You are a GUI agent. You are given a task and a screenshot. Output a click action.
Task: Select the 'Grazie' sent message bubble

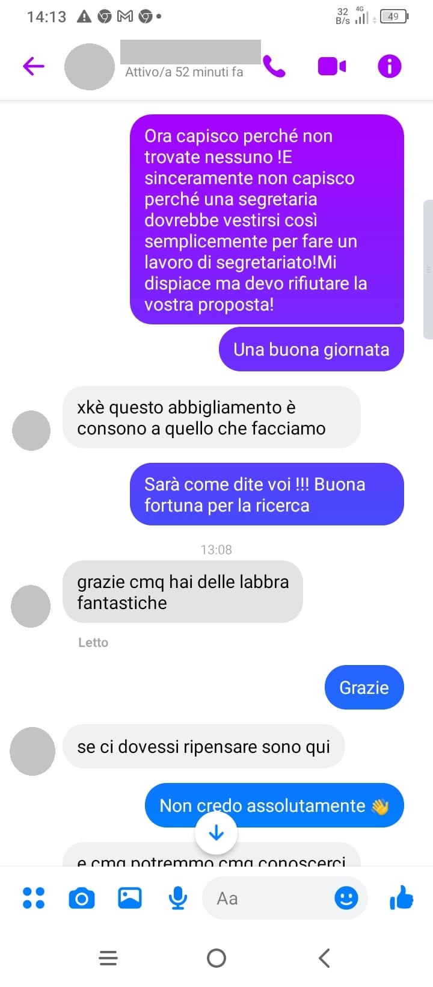coord(364,687)
